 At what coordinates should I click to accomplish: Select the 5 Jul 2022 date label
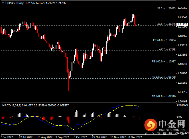[x=7, y=137]
